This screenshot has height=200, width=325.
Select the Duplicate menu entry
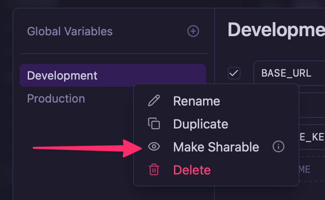tap(200, 124)
